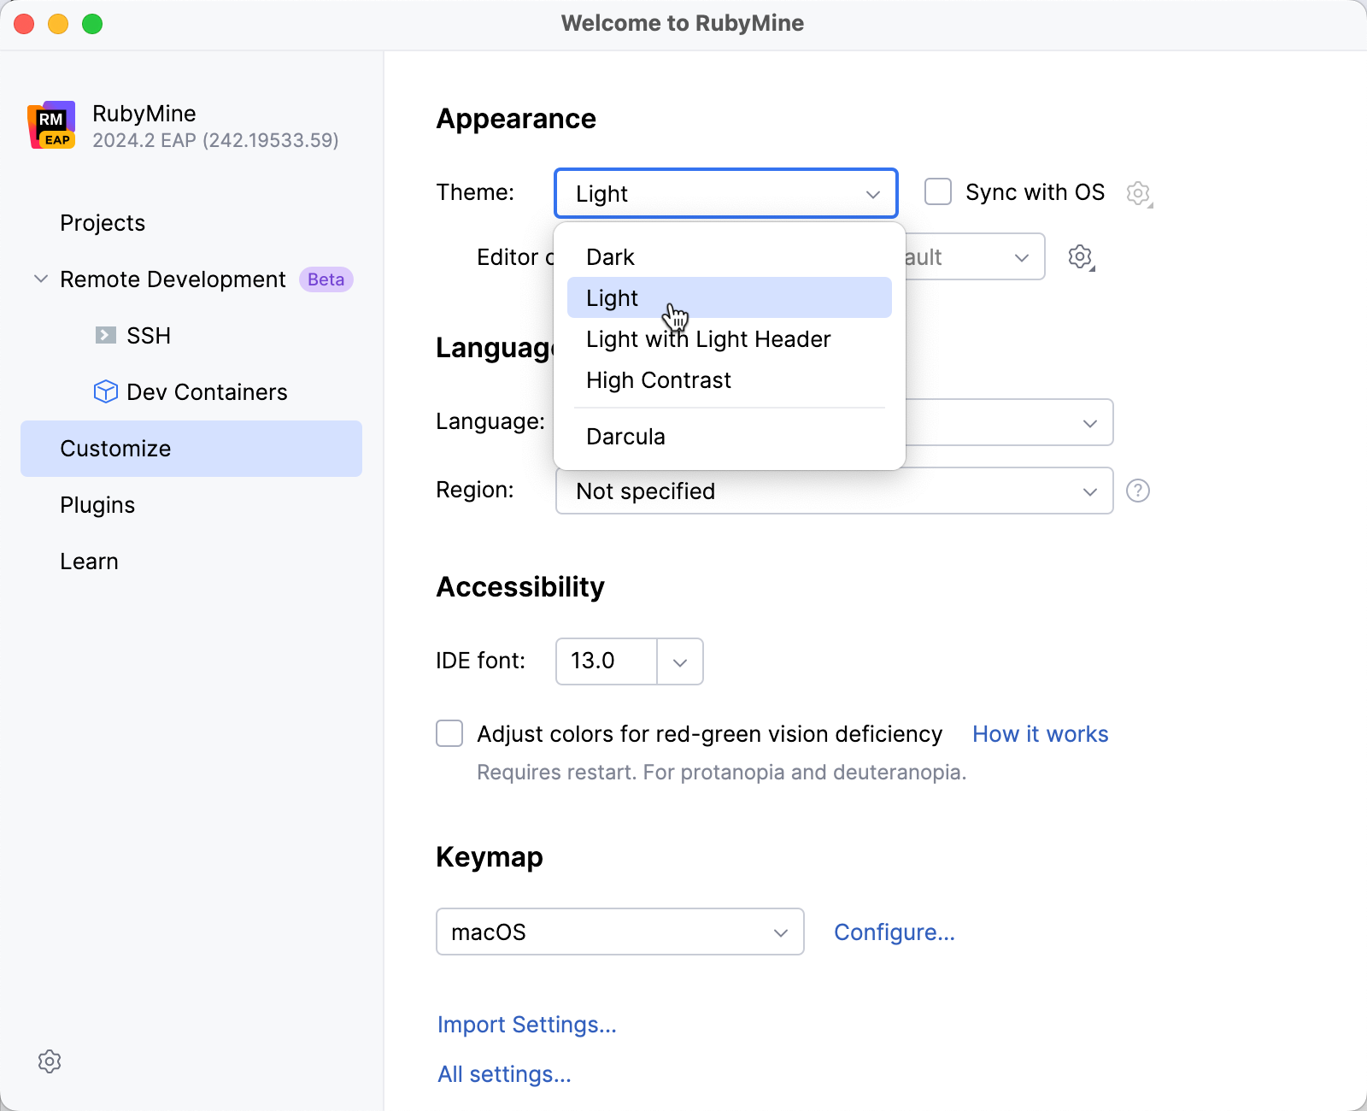
Task: Collapse the Remote Development section
Action: 39,279
